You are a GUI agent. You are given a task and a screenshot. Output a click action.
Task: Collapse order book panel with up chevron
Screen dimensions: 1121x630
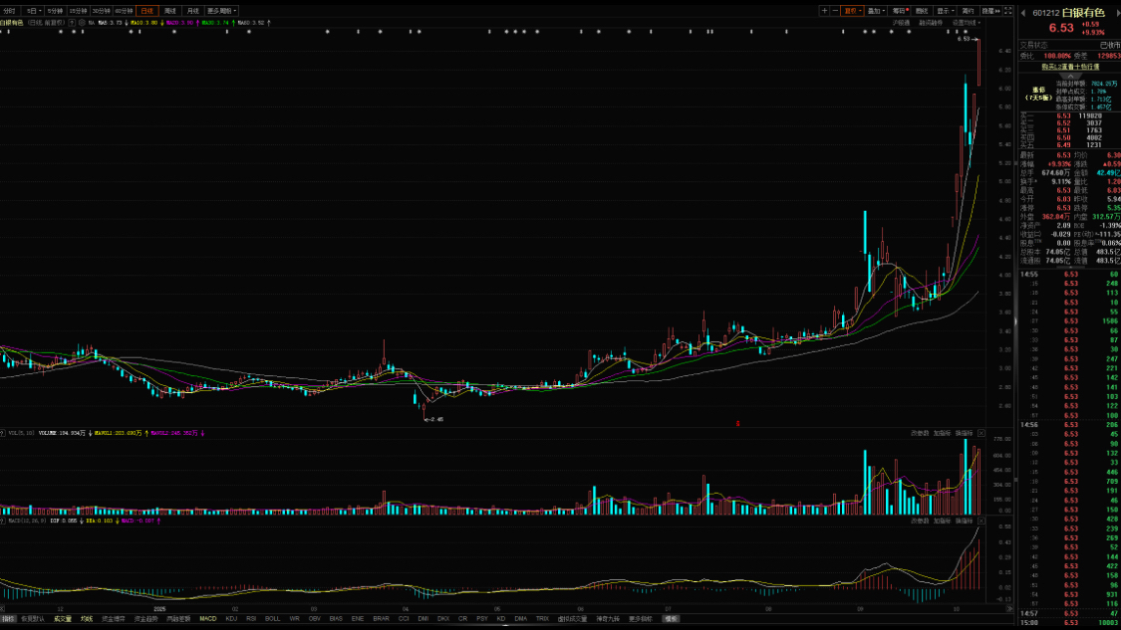click(x=1070, y=76)
